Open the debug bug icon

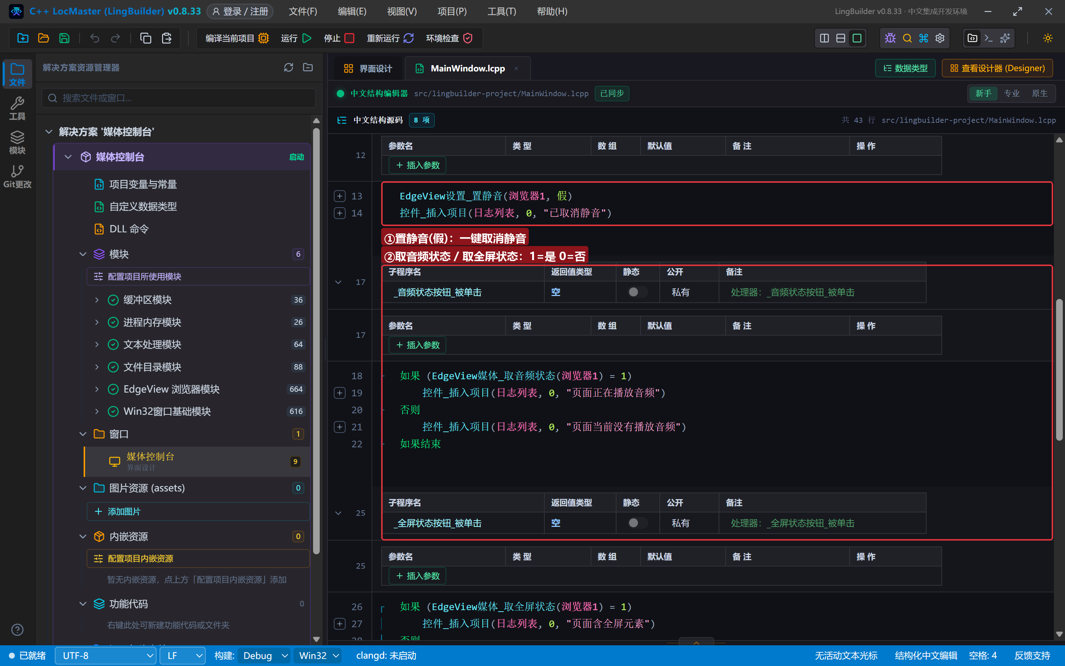(890, 38)
